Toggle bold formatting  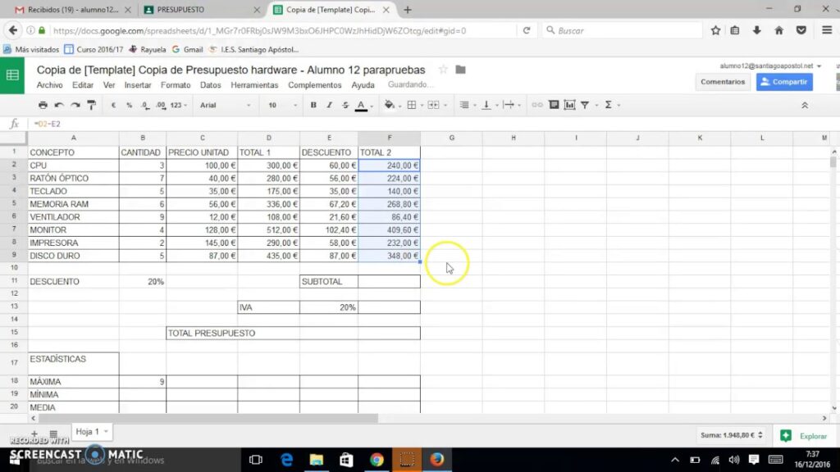point(313,106)
